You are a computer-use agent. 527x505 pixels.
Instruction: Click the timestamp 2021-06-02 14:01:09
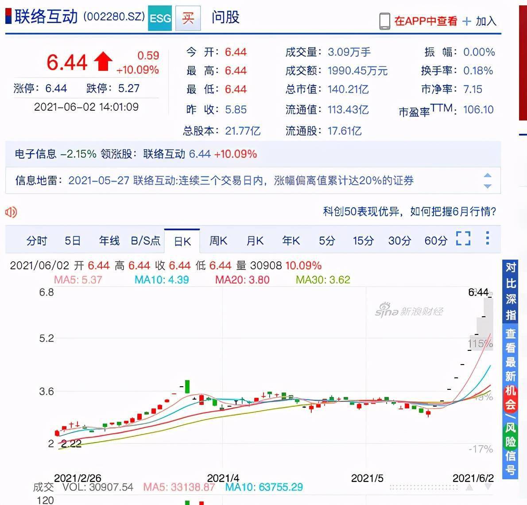[x=86, y=107]
